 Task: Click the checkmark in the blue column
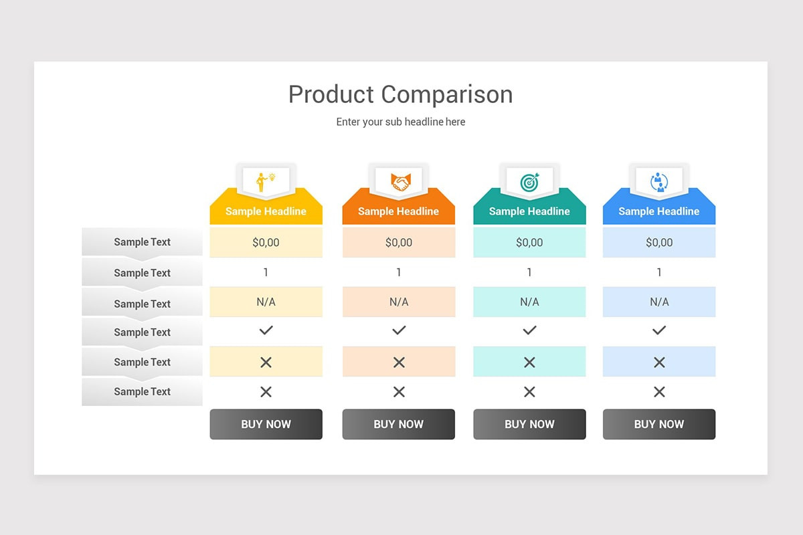pyautogui.click(x=659, y=330)
